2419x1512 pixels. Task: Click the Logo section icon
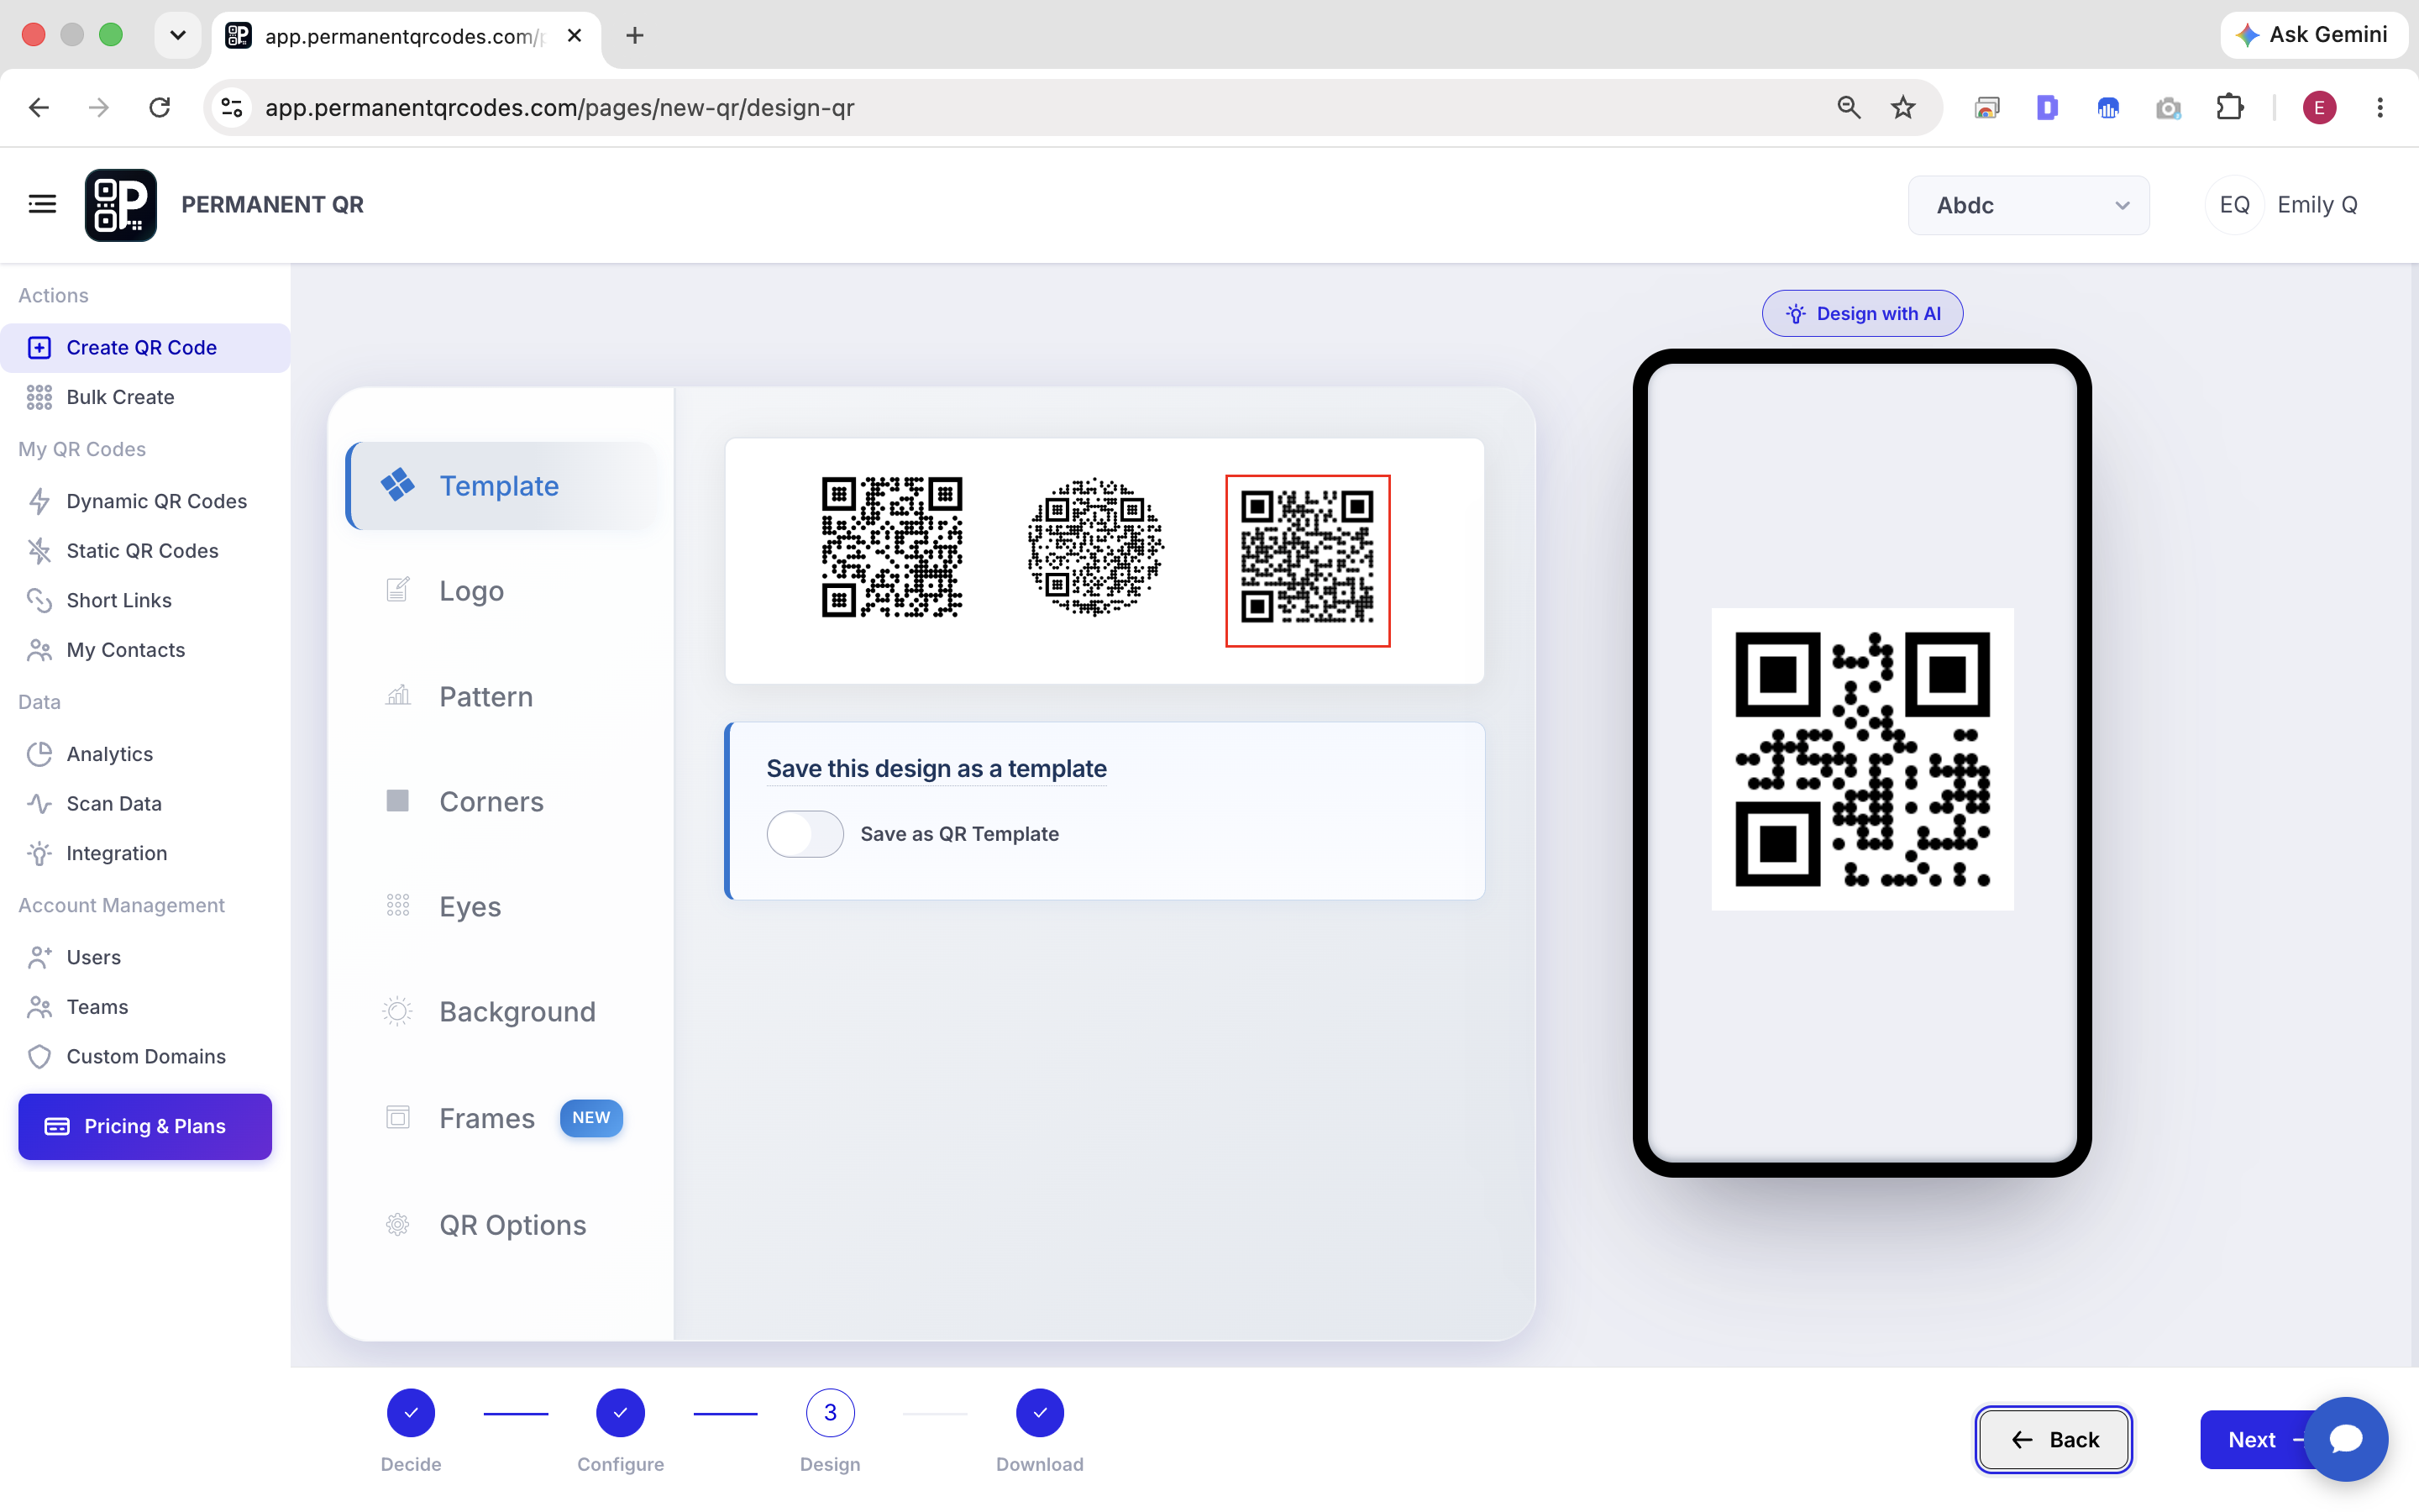pyautogui.click(x=398, y=590)
